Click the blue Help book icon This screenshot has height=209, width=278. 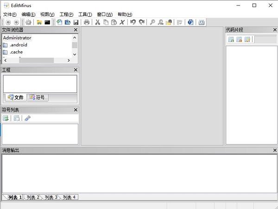pos(190,22)
